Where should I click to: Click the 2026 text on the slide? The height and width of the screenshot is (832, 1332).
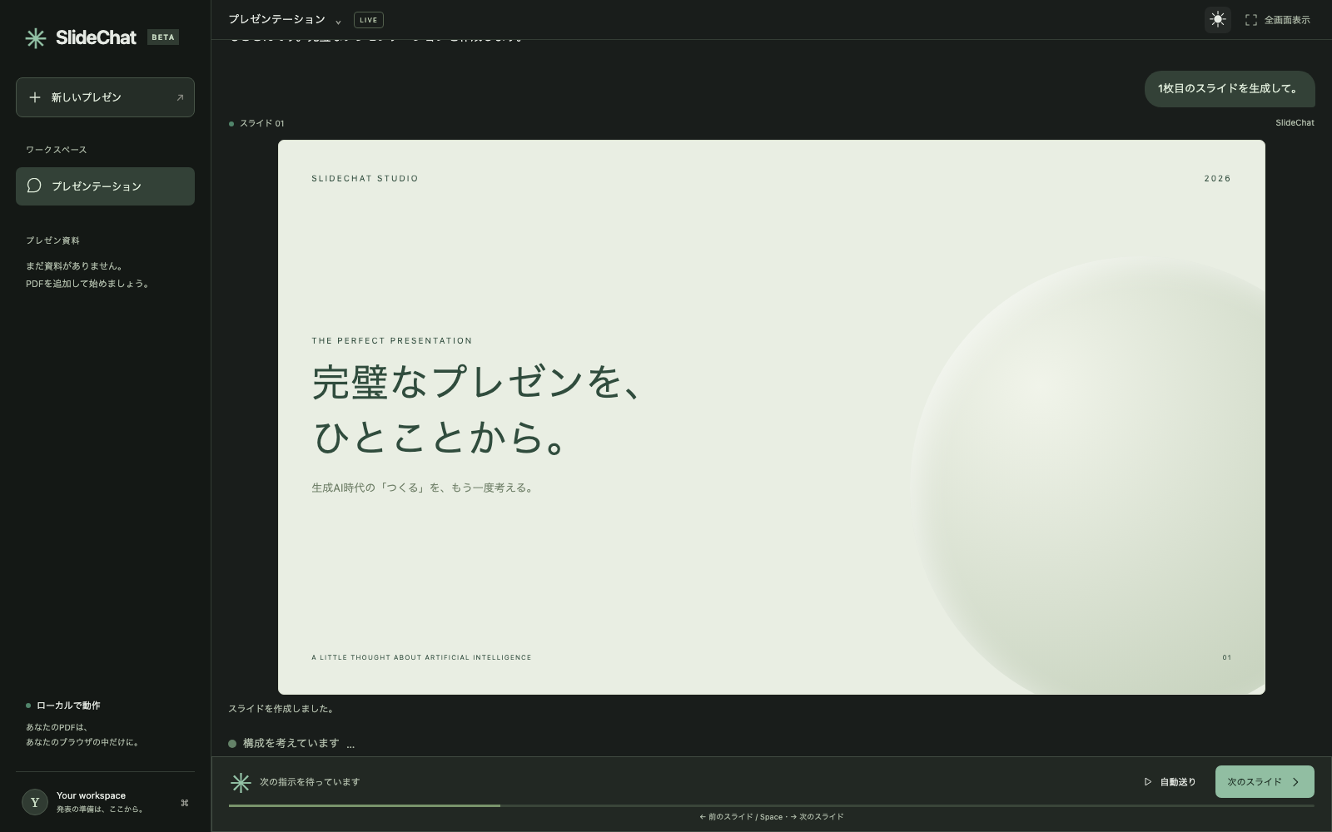coord(1217,179)
